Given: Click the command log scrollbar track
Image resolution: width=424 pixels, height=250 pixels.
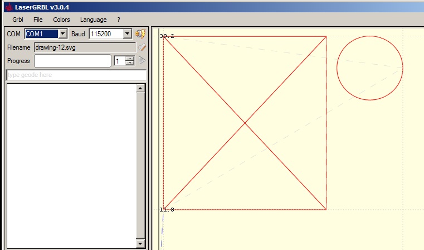Looking at the screenshot, I should 140,166.
